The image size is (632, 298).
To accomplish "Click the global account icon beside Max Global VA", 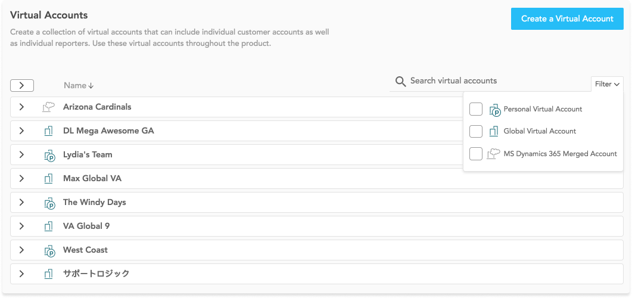I will pyautogui.click(x=48, y=178).
